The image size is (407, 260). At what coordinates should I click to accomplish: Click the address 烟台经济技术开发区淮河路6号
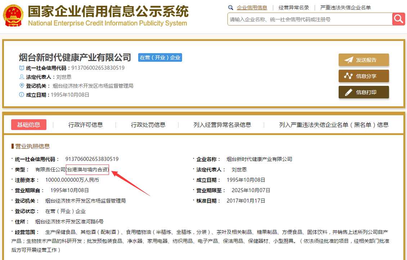tap(69, 222)
